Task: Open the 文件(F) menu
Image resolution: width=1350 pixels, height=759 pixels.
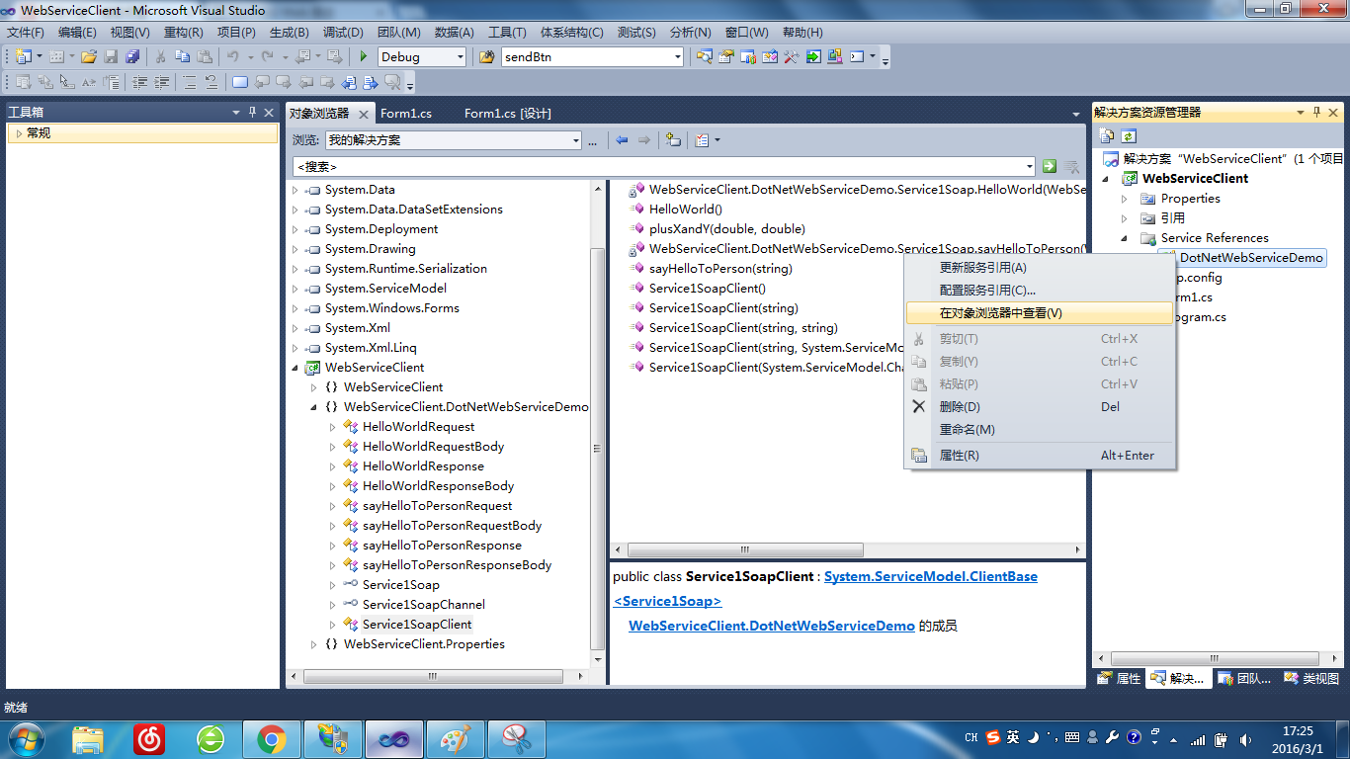Action: [x=26, y=33]
